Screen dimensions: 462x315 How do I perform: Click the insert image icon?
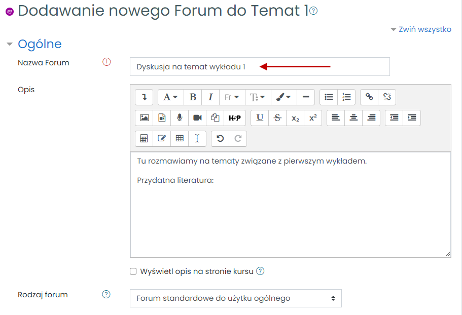tap(145, 117)
